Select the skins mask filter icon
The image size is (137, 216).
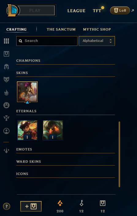[x=6, y=80]
